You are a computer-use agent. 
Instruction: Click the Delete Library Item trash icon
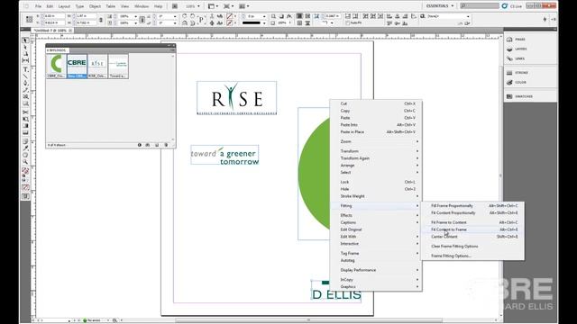166,145
